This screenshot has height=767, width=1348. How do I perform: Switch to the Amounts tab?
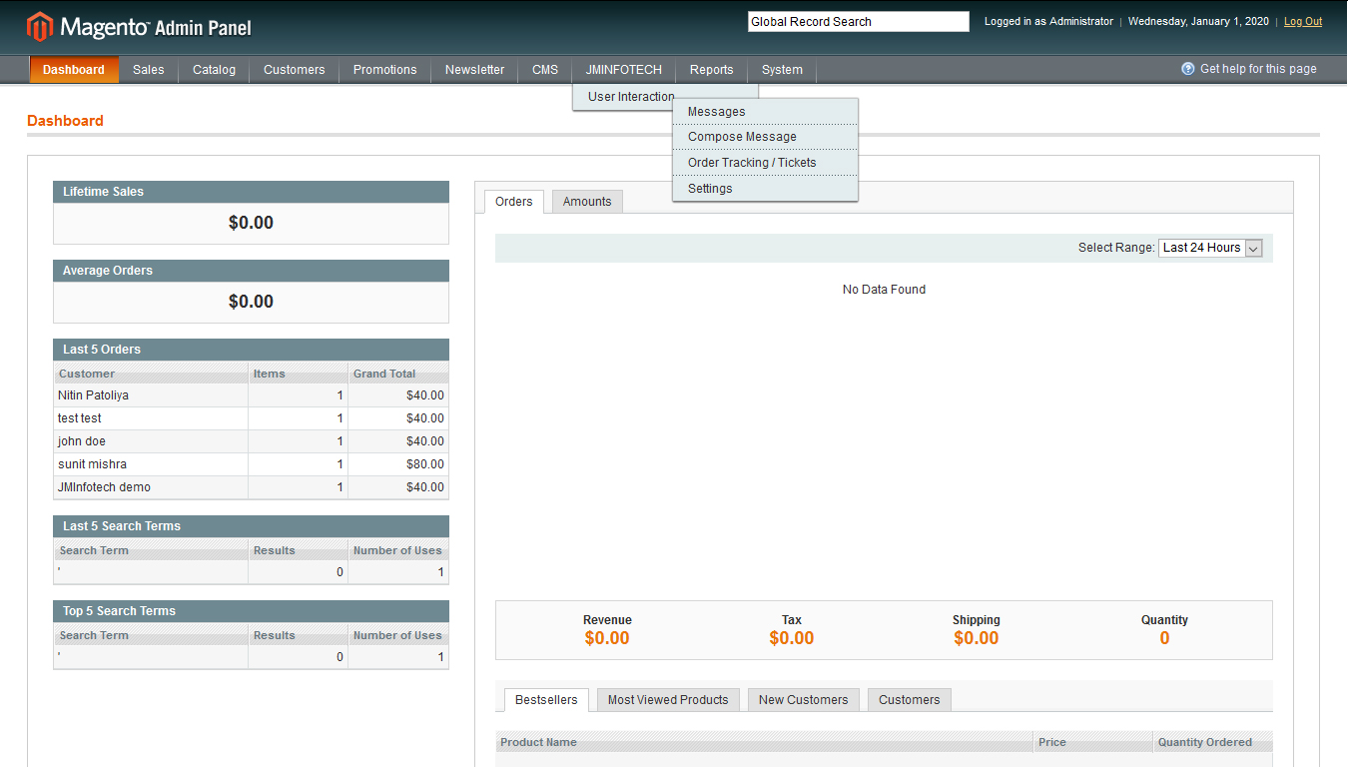click(x=587, y=202)
